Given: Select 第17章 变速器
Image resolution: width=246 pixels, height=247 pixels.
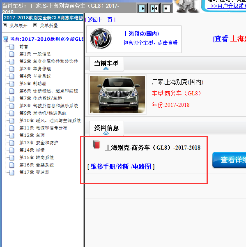Looking at the screenshot, I should pyautogui.click(x=34, y=173).
